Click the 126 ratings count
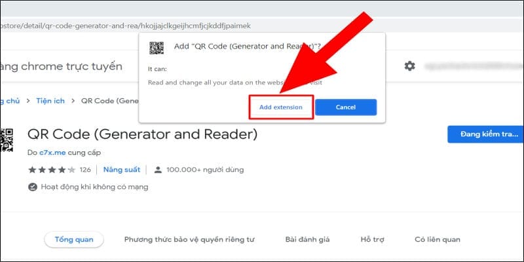This screenshot has width=524, height=262. click(x=85, y=170)
